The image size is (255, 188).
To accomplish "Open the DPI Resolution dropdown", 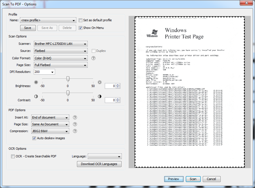I will coord(44,72).
